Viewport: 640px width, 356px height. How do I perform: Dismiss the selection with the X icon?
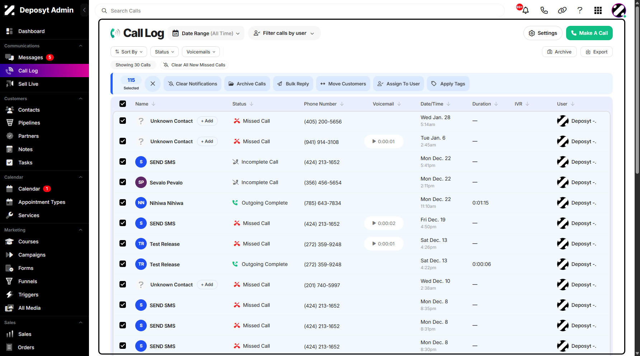[153, 84]
